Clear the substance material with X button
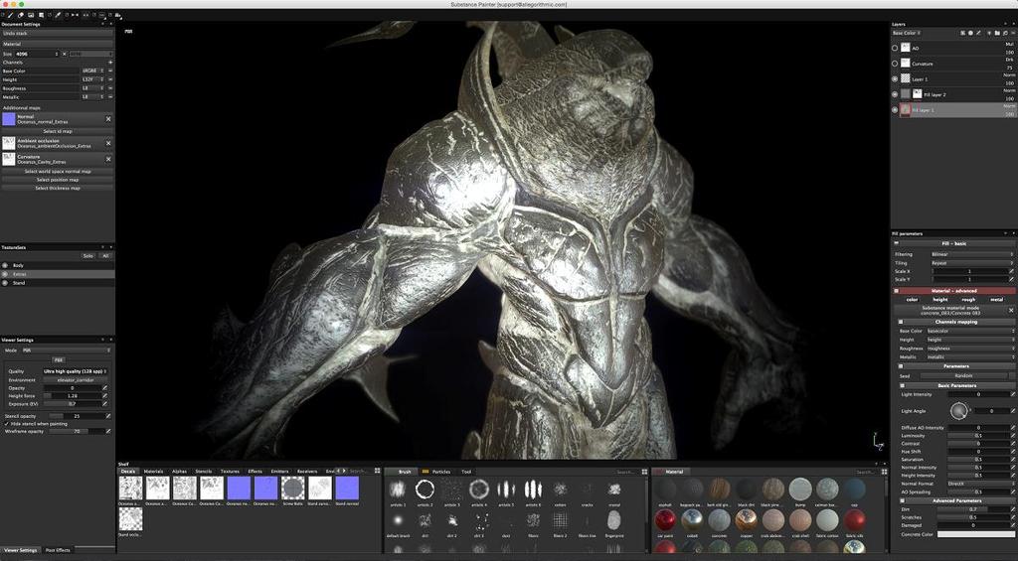 (x=1011, y=311)
